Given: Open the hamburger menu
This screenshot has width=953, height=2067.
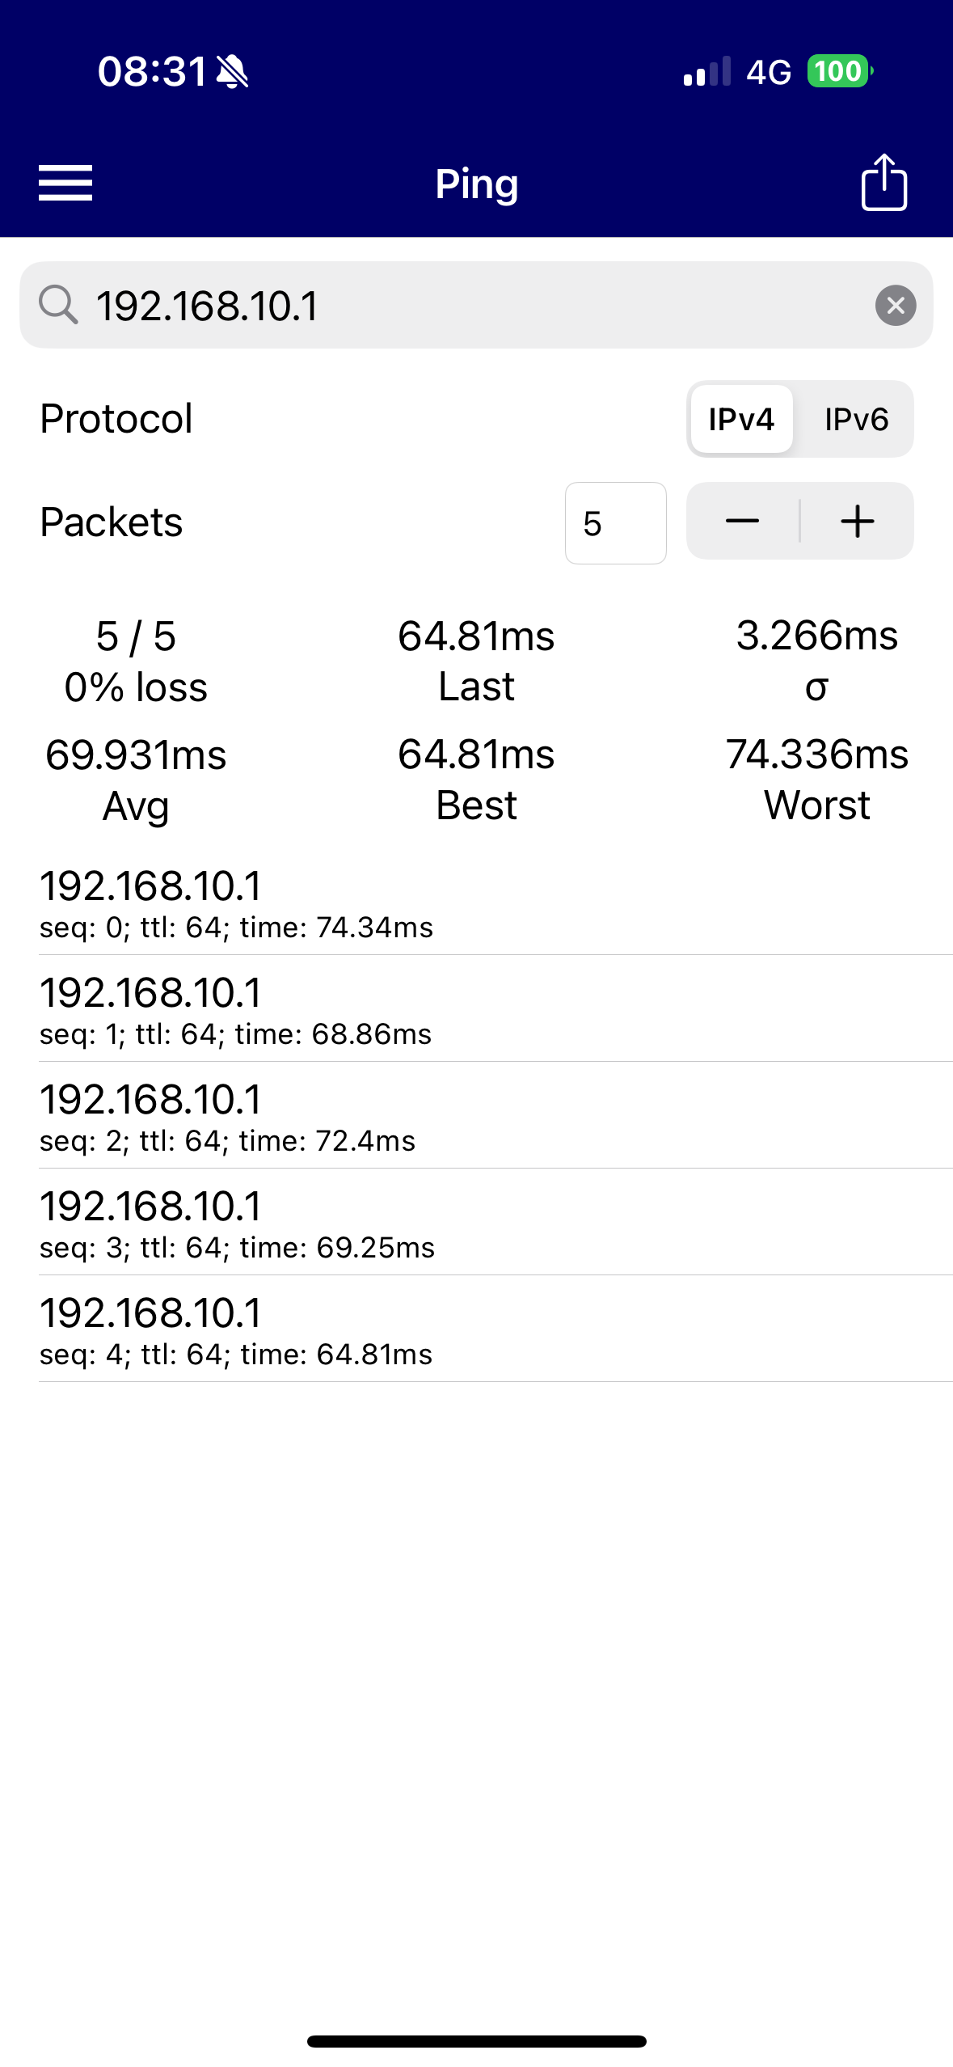Looking at the screenshot, I should coord(65,183).
